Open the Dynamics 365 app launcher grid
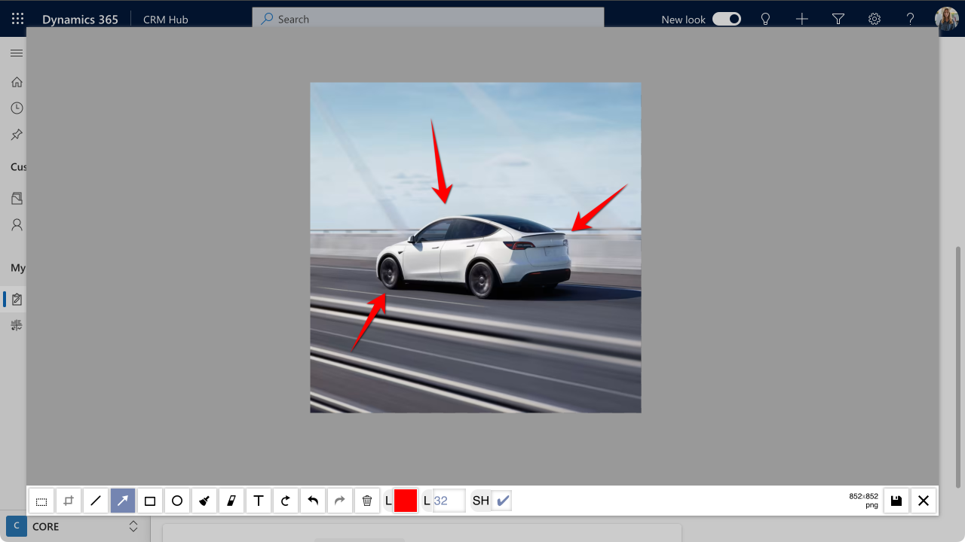The width and height of the screenshot is (965, 542). coord(17,19)
